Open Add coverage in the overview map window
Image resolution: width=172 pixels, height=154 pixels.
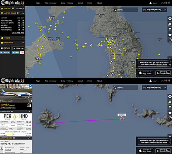pyautogui.click(x=50, y=3)
